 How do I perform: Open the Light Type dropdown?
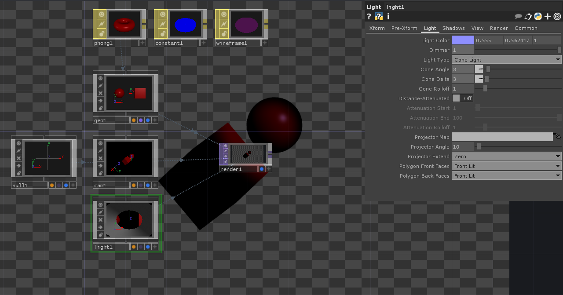click(x=506, y=60)
